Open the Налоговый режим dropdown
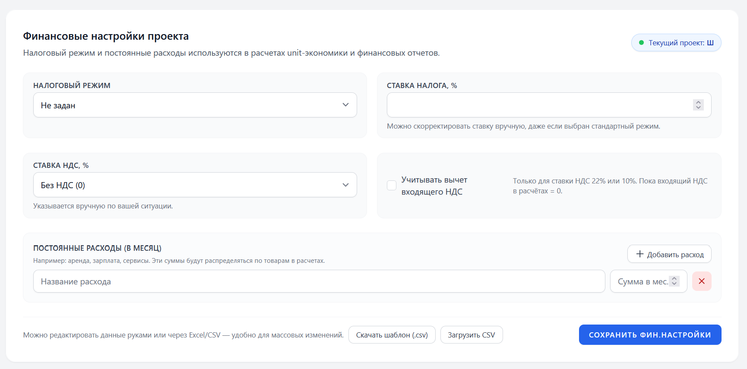Screen dimensions: 747x369 [x=195, y=105]
